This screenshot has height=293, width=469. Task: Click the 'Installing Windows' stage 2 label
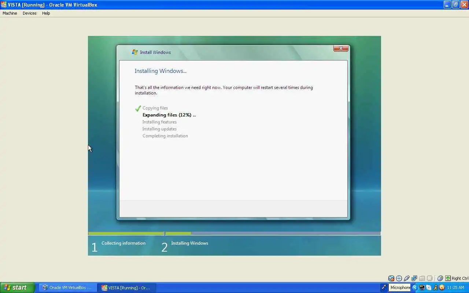click(189, 243)
